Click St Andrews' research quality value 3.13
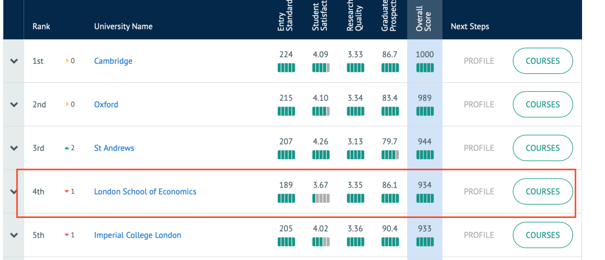The width and height of the screenshot is (605, 260). 355,142
